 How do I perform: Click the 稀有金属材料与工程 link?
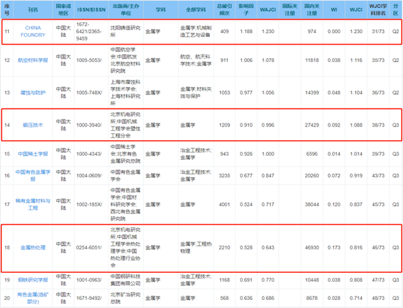click(33, 204)
